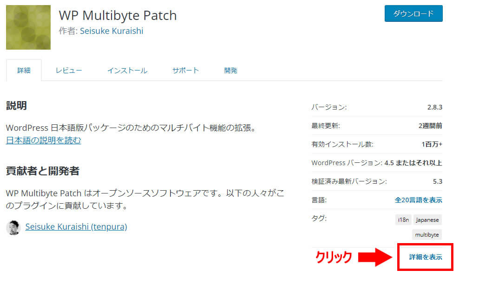This screenshot has width=492, height=283.
Task: Open the author link Seisuke Kuraishi in header
Action: [112, 31]
